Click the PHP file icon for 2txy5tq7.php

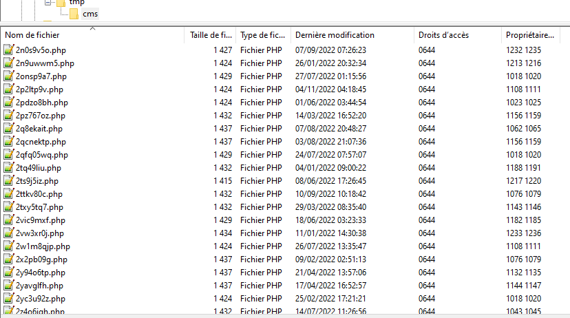pyautogui.click(x=9, y=206)
